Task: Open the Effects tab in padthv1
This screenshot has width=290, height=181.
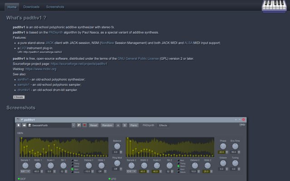Action: pos(163,125)
